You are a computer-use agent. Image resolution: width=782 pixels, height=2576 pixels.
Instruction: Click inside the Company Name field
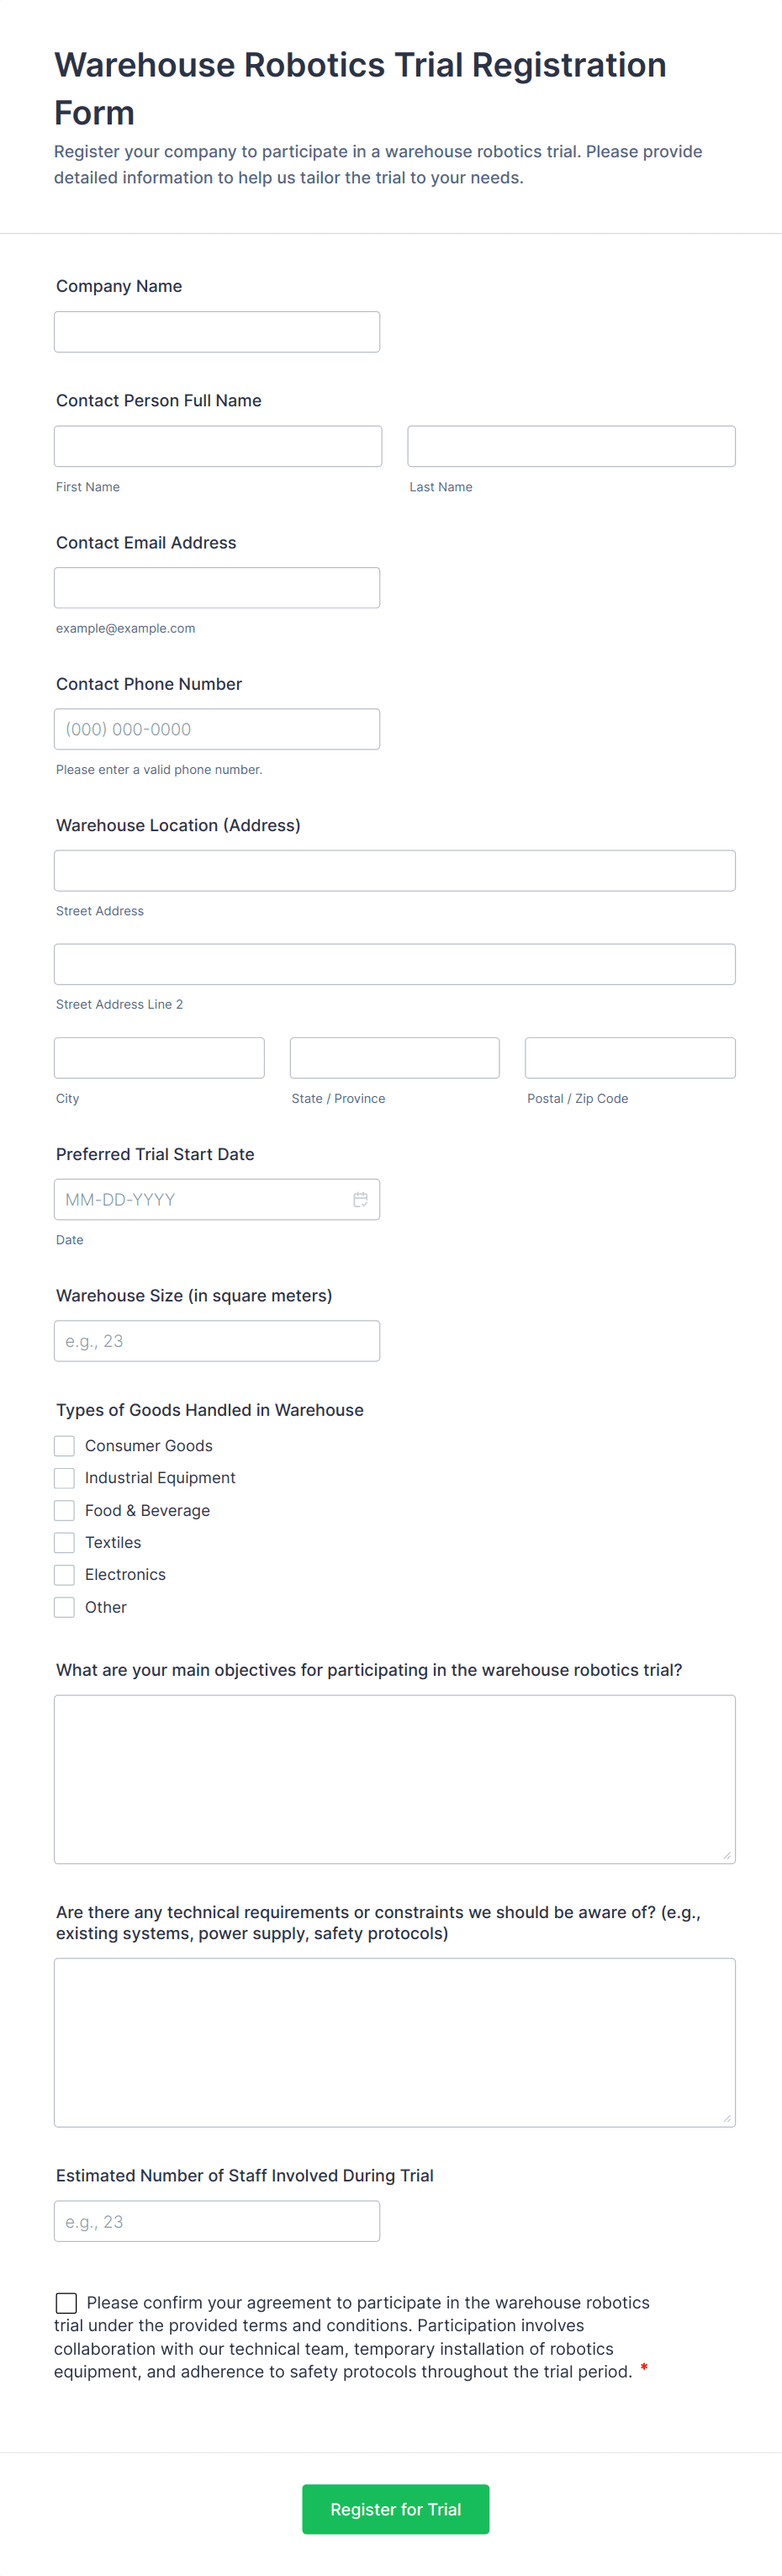[x=216, y=331]
